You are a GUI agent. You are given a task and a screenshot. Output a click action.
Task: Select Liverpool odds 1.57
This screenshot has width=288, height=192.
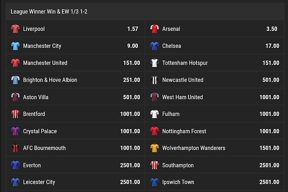click(x=133, y=29)
